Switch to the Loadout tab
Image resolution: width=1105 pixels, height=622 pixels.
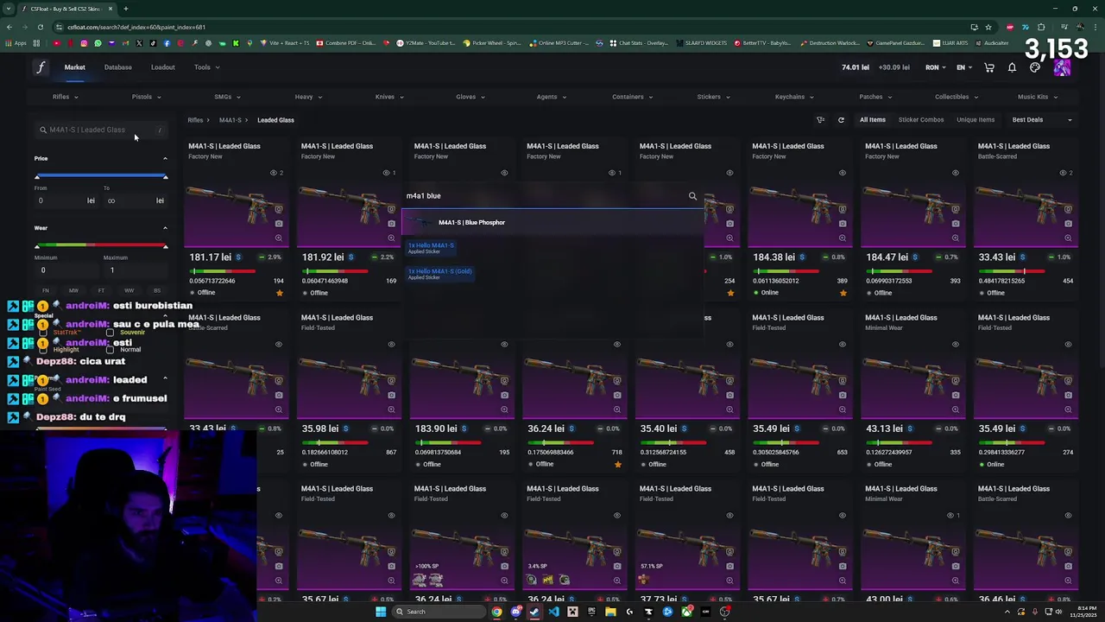pyautogui.click(x=163, y=67)
